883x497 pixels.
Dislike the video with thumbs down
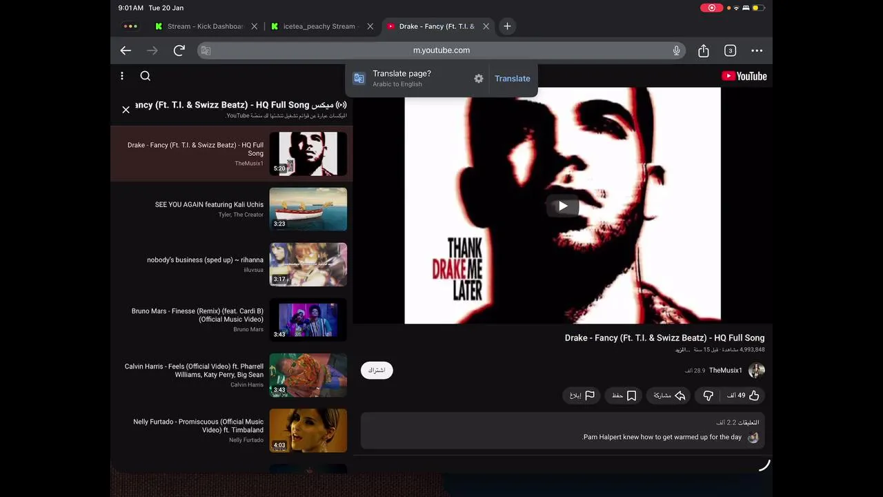(x=708, y=396)
